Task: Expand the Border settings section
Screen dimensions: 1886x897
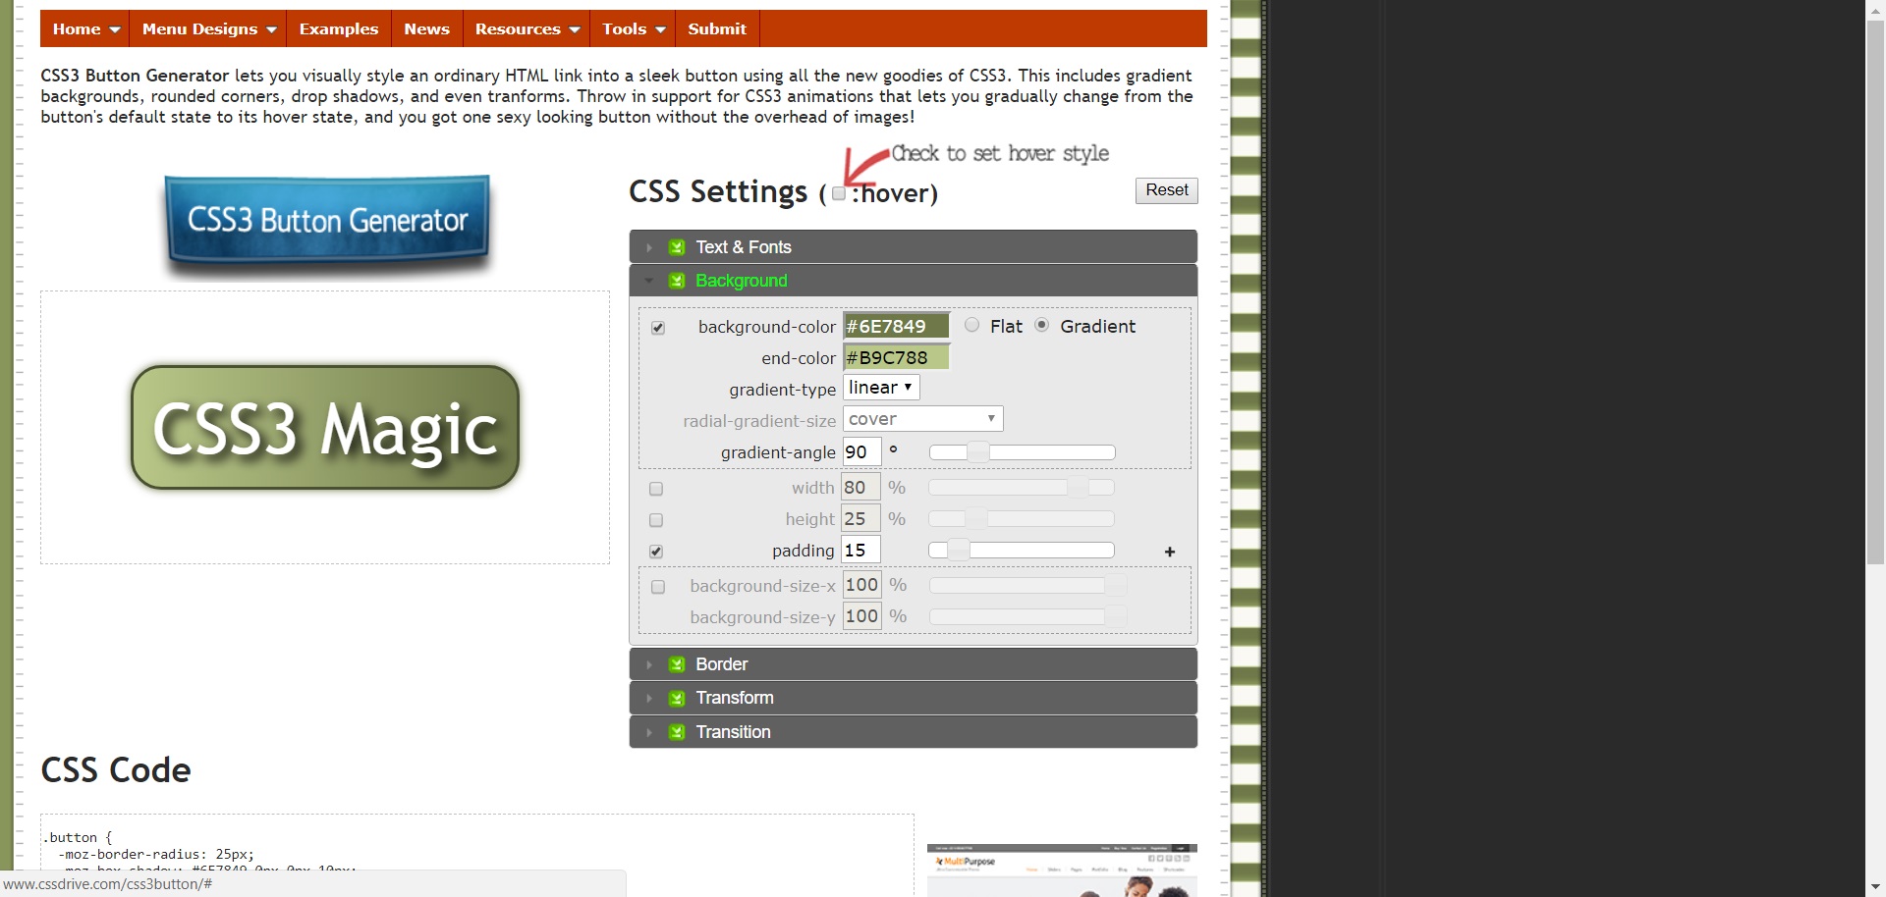Action: point(722,665)
